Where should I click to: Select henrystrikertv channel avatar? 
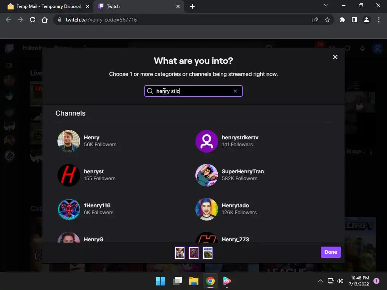(x=207, y=141)
